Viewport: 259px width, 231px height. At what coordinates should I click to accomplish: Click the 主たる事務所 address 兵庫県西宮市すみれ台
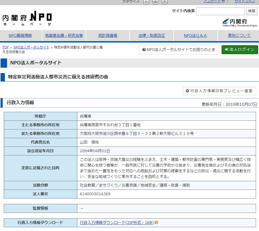[x=110, y=125]
